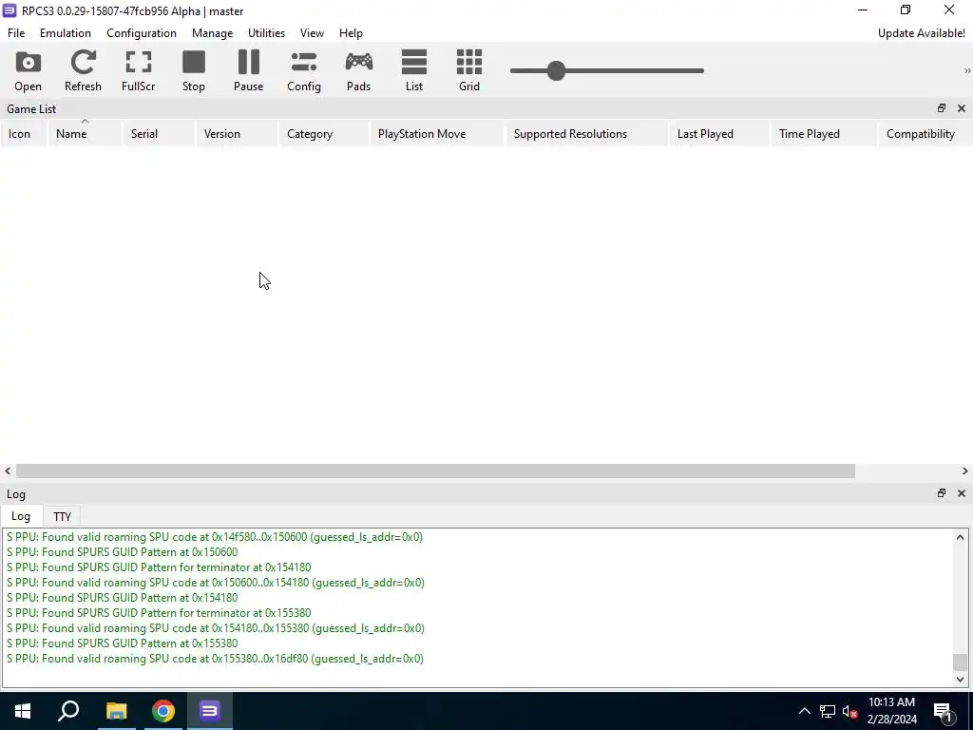Click the muted volume tray icon
The height and width of the screenshot is (730, 973).
(849, 711)
